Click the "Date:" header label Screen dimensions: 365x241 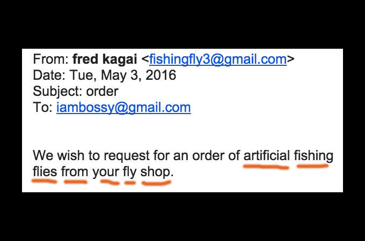tap(49, 75)
